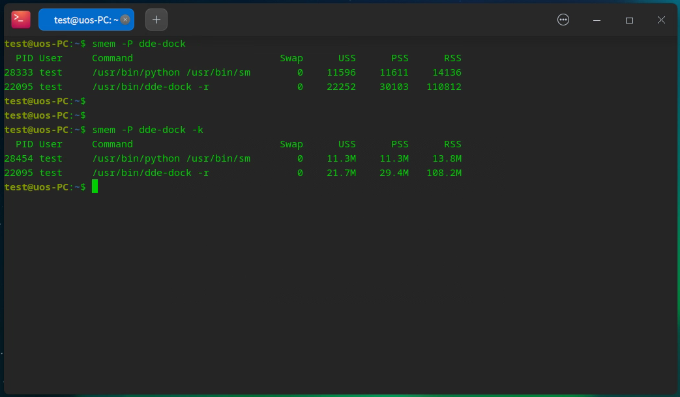
Task: Click '/usr/bin/dde-dock -r' in the first table
Action: pyautogui.click(x=151, y=87)
